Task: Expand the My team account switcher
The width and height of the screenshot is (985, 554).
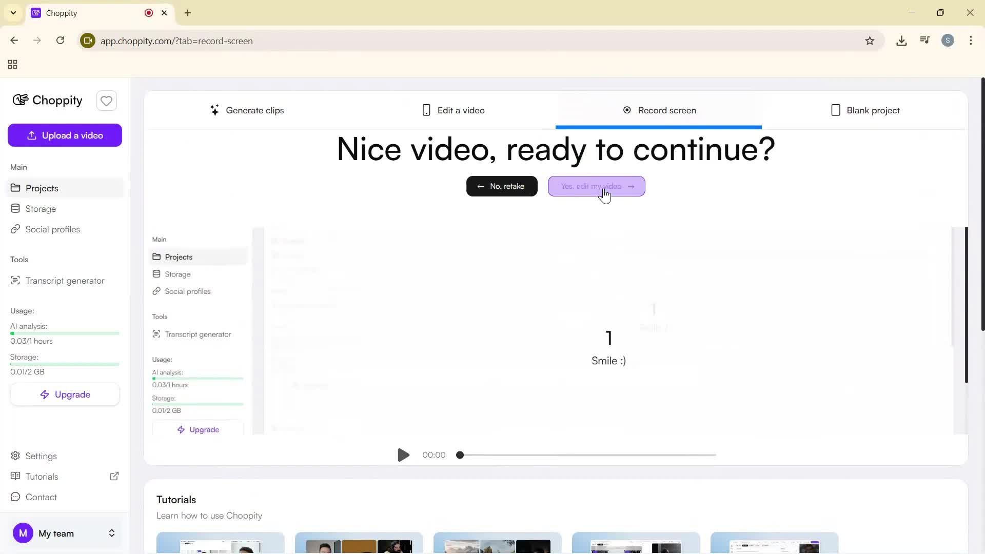Action: tap(111, 533)
